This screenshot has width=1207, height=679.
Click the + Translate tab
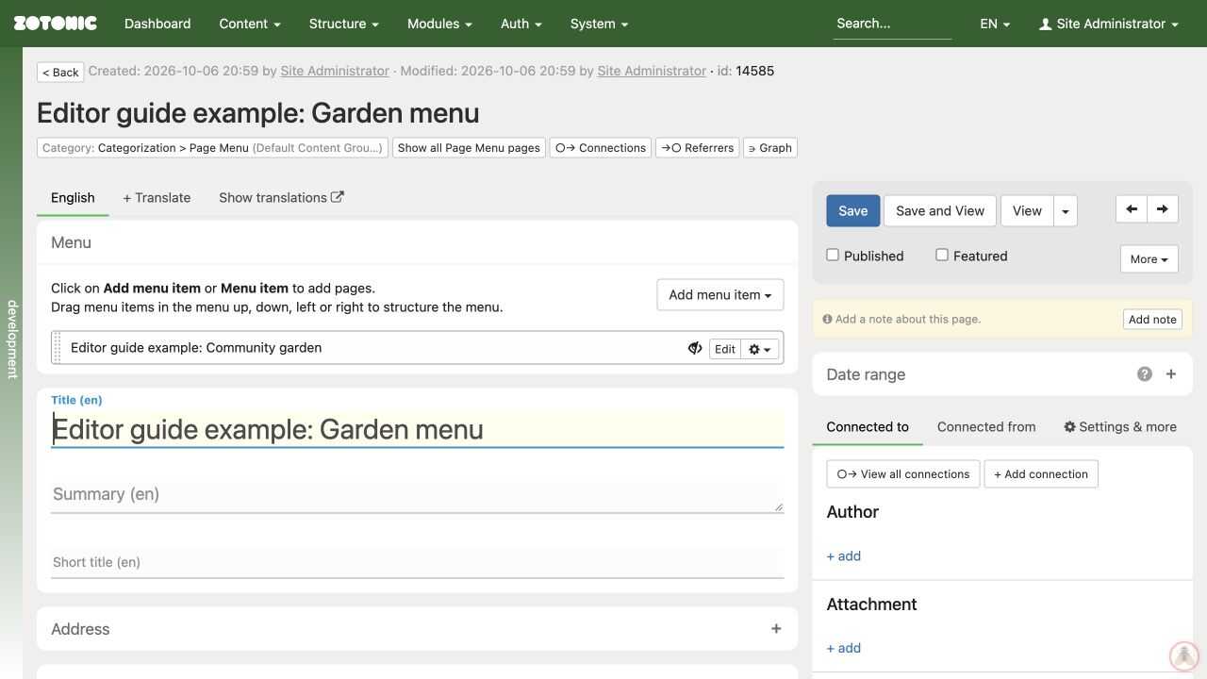(x=157, y=198)
